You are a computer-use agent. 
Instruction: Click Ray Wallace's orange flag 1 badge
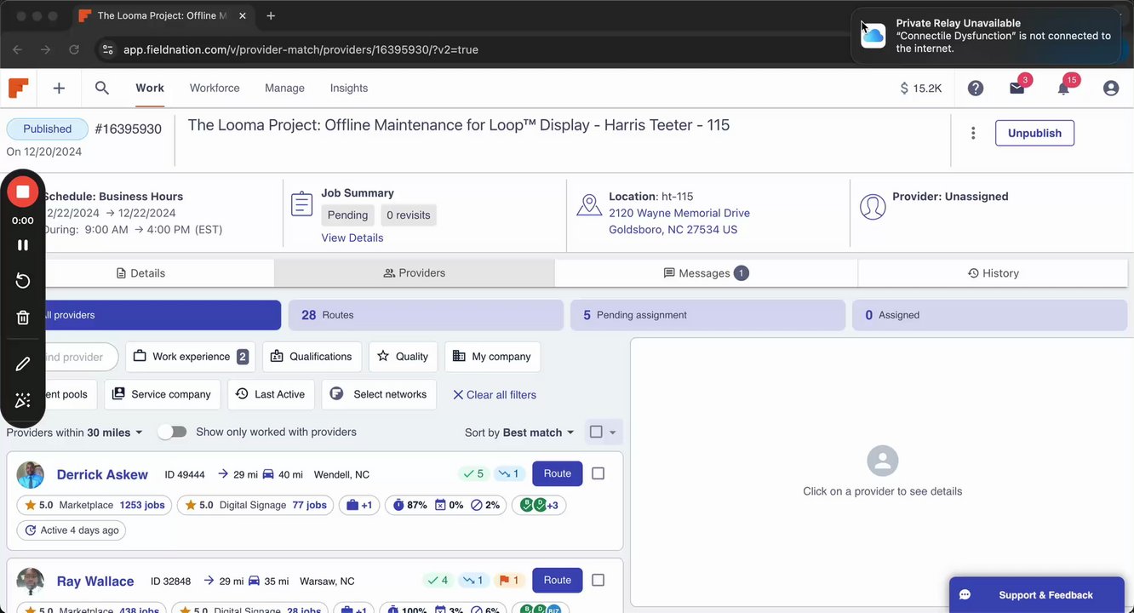click(x=509, y=581)
